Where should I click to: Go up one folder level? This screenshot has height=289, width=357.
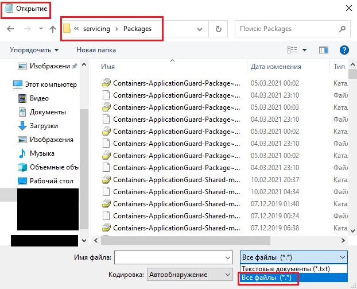(x=53, y=29)
